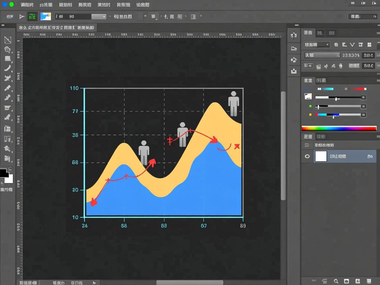
Task: Toggle the button at end of third color slider
Action: pyautogui.click(x=363, y=115)
